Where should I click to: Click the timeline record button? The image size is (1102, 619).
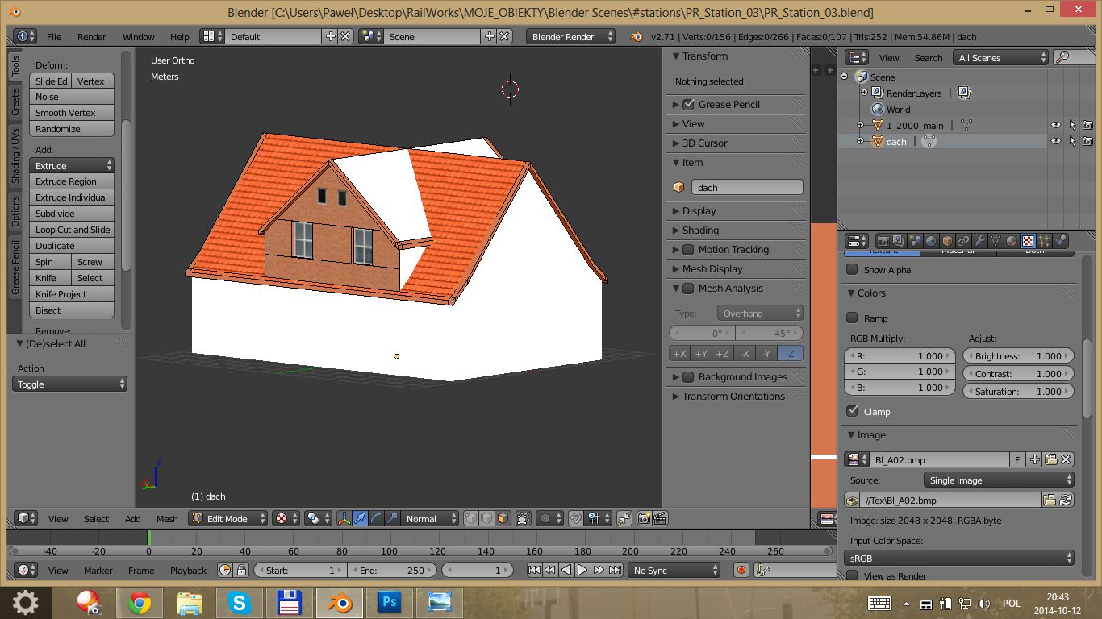pos(741,571)
